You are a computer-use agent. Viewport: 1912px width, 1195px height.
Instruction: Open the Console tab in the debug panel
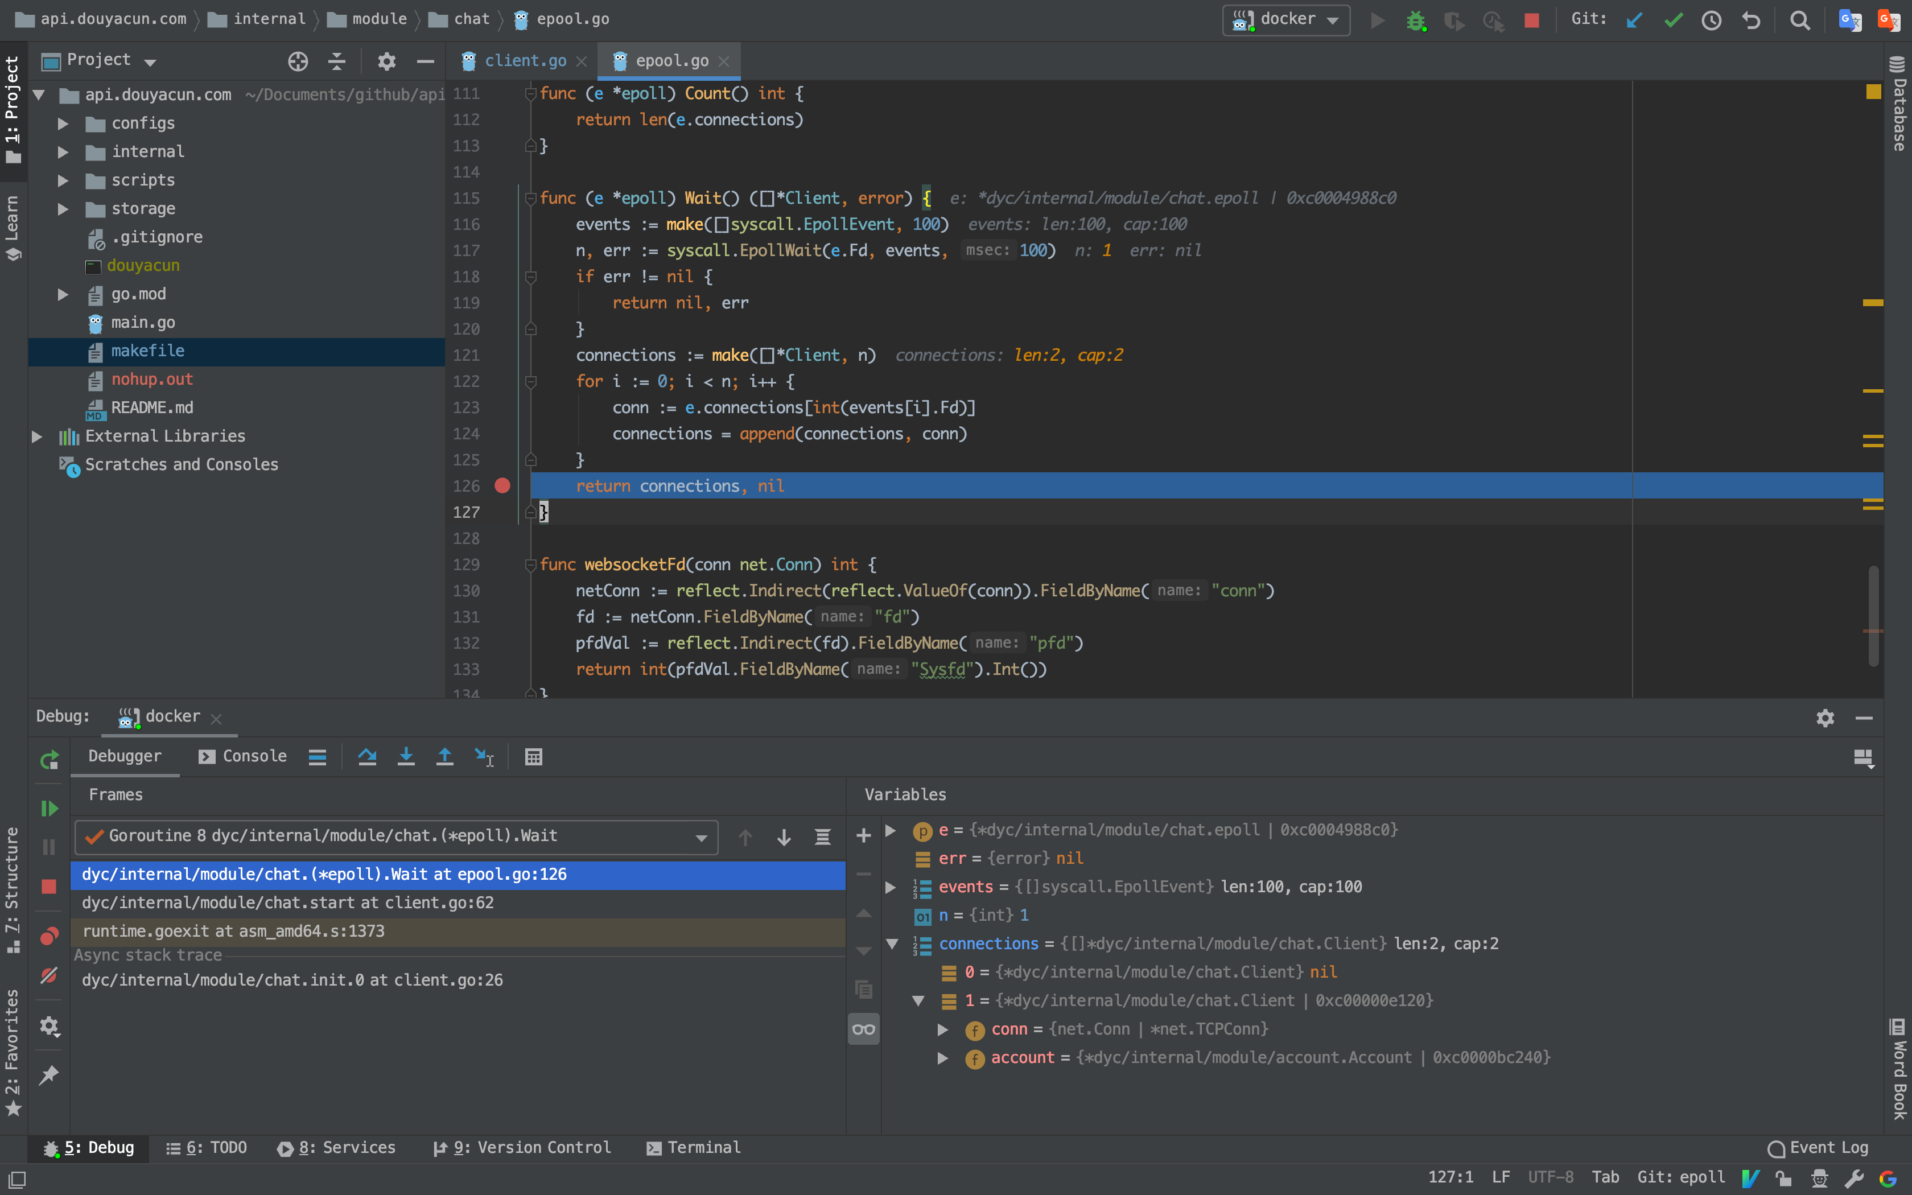(x=242, y=756)
